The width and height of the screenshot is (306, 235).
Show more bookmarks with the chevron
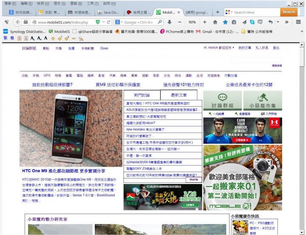click(x=301, y=31)
